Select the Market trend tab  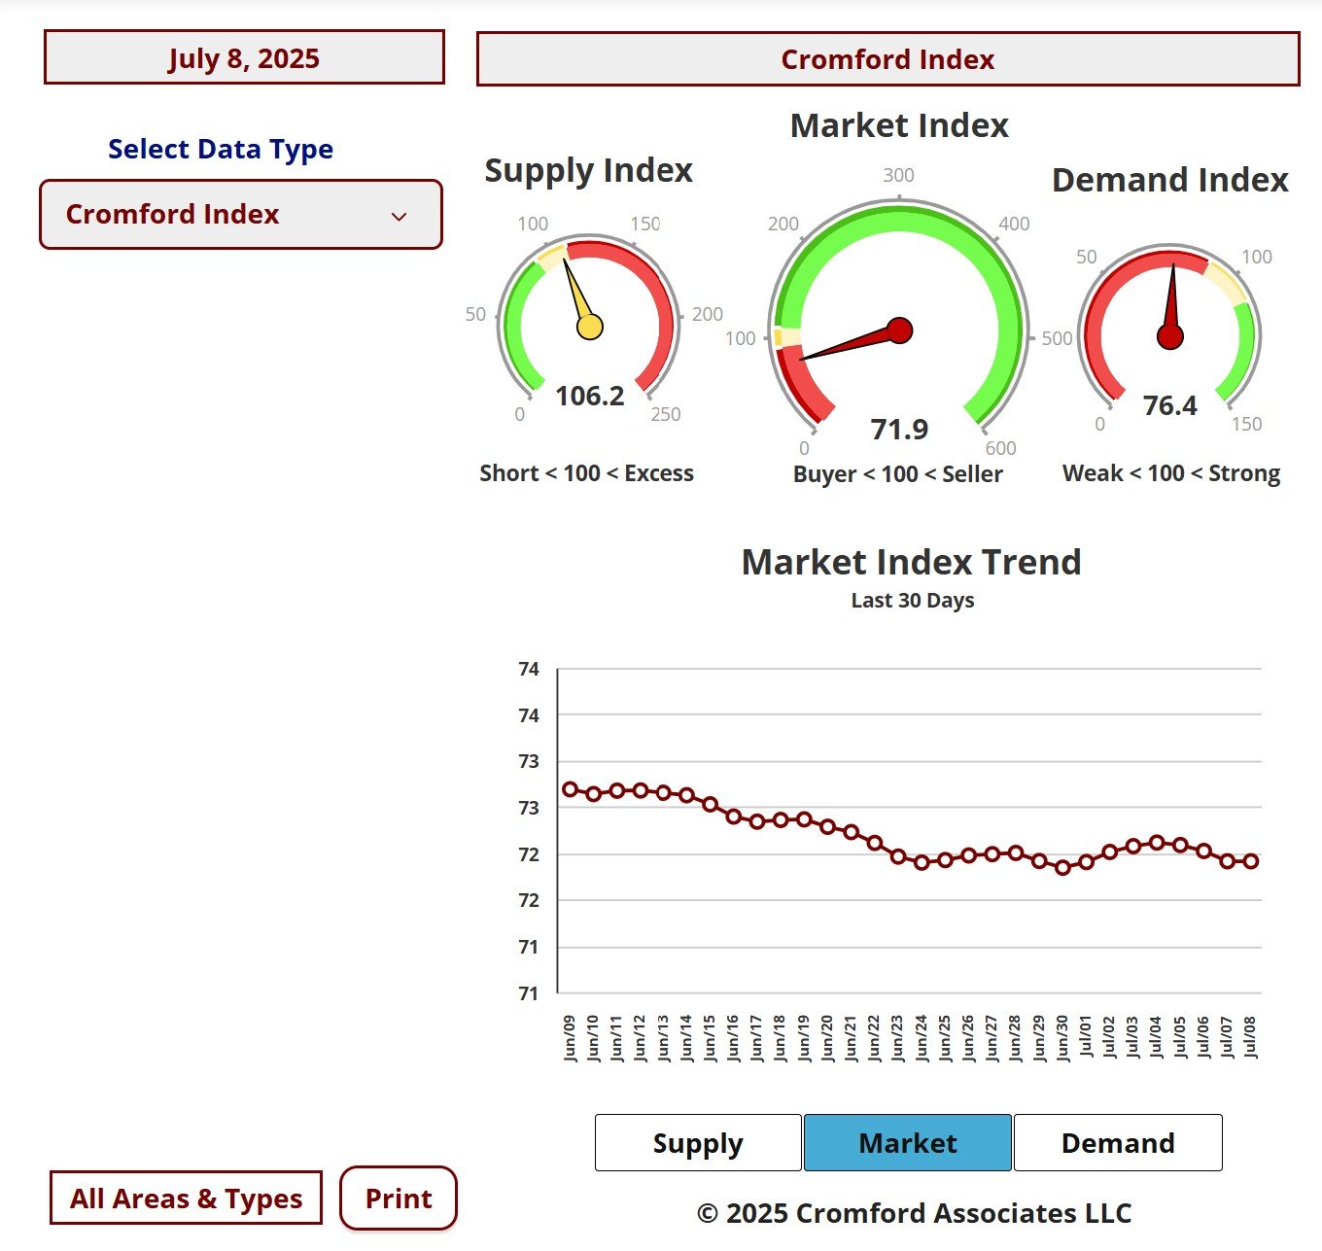[908, 1143]
